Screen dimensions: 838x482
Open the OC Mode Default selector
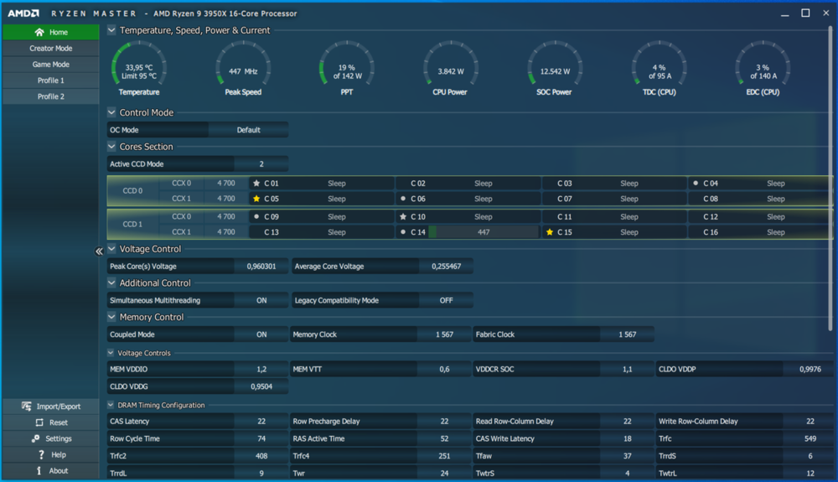[x=249, y=130]
